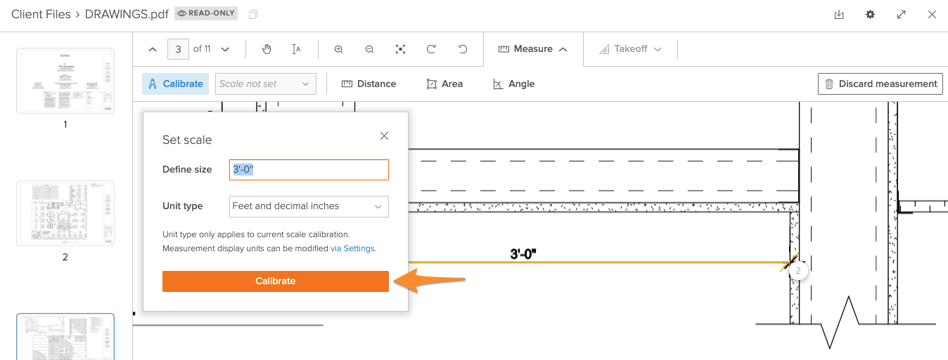Screen dimensions: 948x360
Task: Open the page list dropdown chevron
Action: 225,49
